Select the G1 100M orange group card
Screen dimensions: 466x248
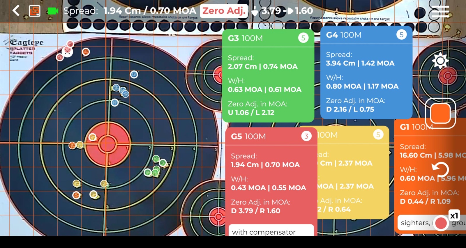tap(430, 176)
